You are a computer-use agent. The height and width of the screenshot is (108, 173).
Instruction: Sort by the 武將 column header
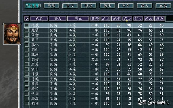pos(39,19)
